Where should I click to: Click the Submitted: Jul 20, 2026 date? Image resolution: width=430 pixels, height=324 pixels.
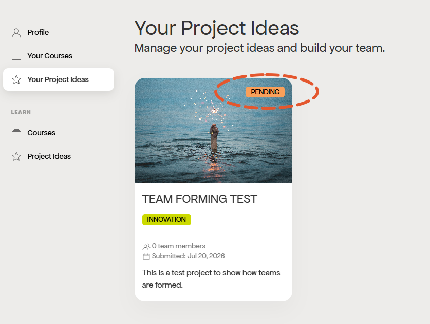click(x=188, y=256)
